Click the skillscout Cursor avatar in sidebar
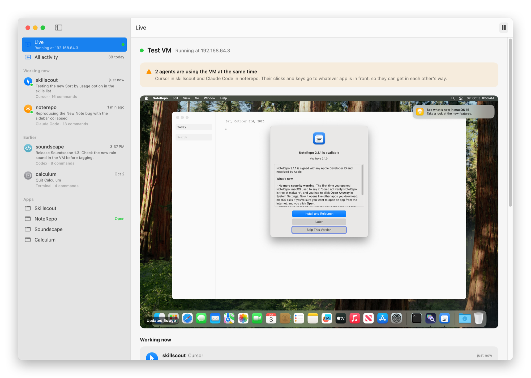 point(28,81)
